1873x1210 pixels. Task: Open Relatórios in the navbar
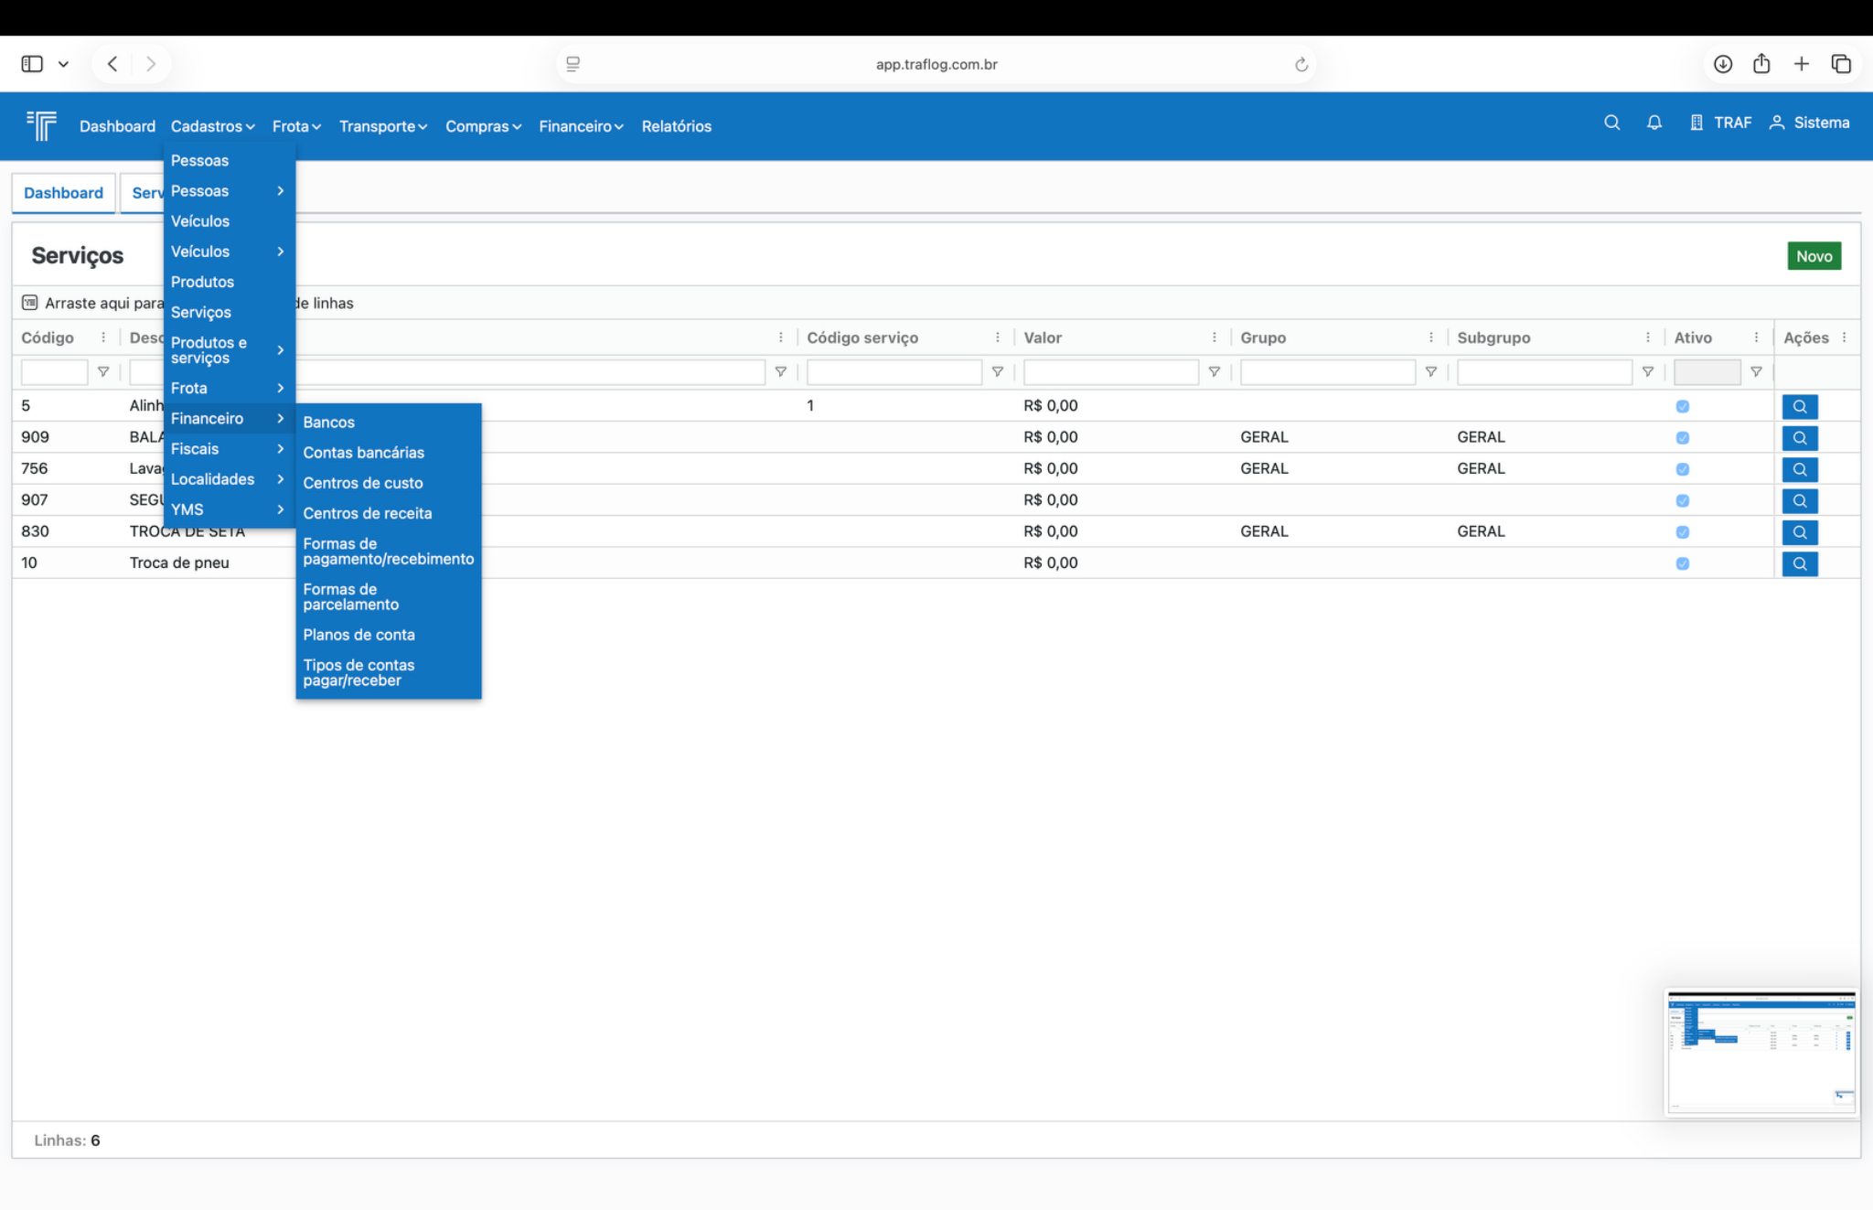[x=676, y=126]
